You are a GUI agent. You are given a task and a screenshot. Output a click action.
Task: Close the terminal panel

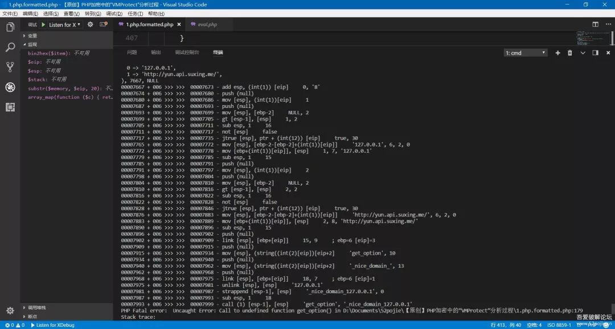point(608,53)
